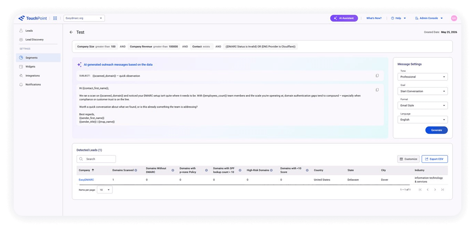This screenshot has width=475, height=231.
Task: Click the info icon beside Domains with <10 Score
Action: [307, 170]
